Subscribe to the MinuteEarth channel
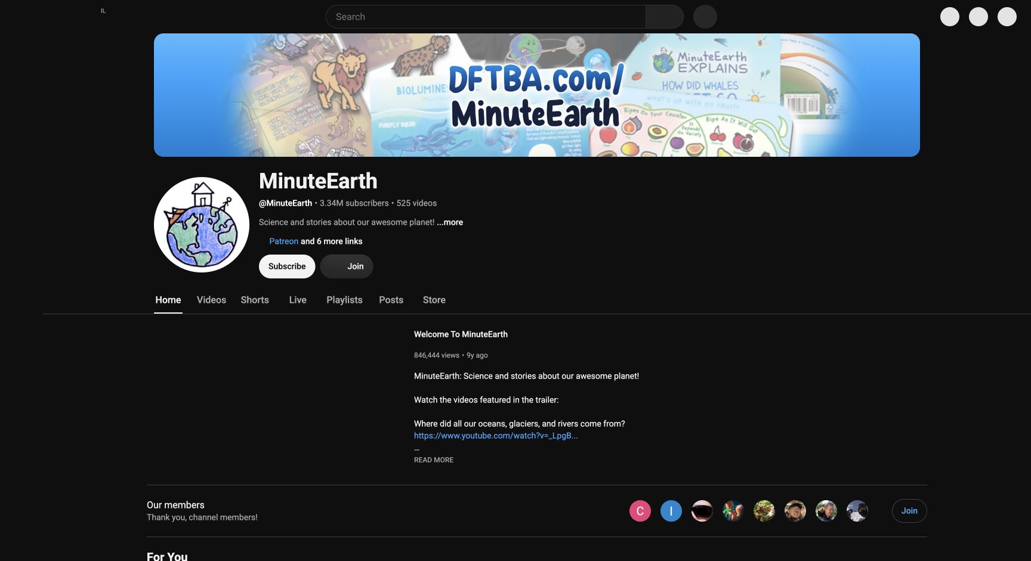 point(287,266)
